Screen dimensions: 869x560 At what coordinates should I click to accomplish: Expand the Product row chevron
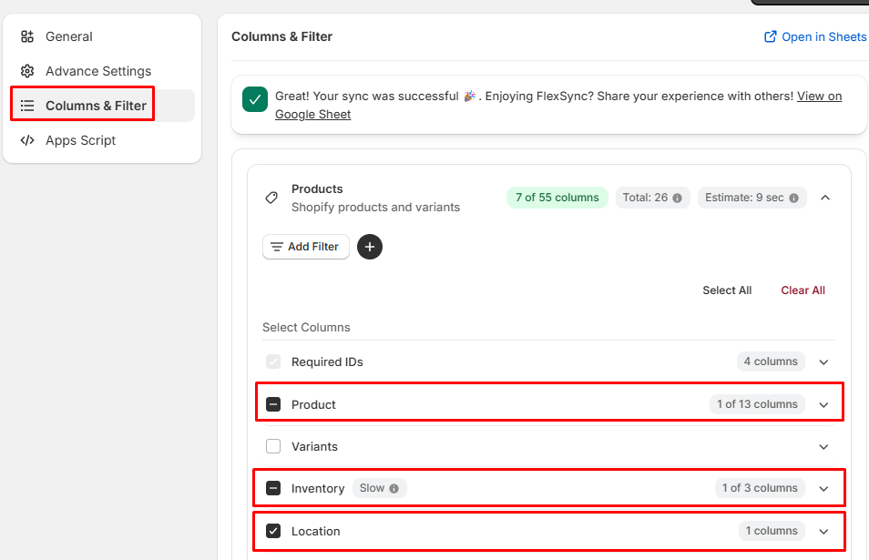pyautogui.click(x=824, y=405)
